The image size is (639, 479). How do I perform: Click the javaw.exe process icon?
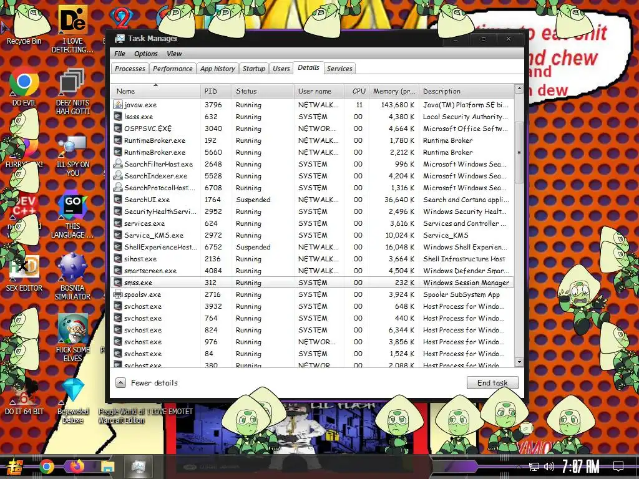118,105
